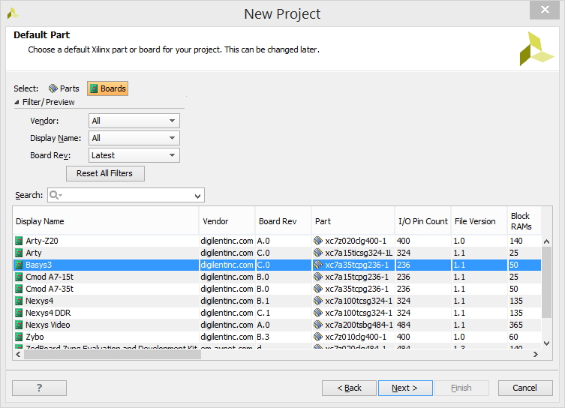Sort by Display Name column header
Viewport: 565px width, 408px height.
point(105,221)
